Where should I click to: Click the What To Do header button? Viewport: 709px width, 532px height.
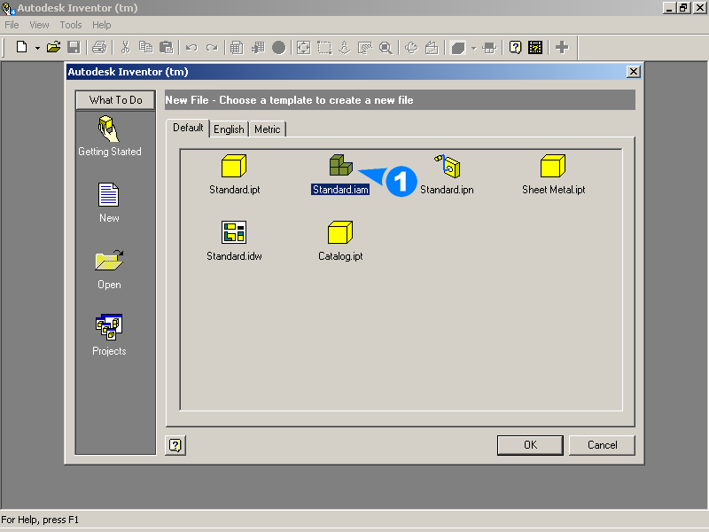[x=115, y=100]
